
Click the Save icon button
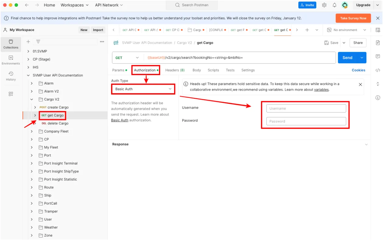(x=331, y=43)
